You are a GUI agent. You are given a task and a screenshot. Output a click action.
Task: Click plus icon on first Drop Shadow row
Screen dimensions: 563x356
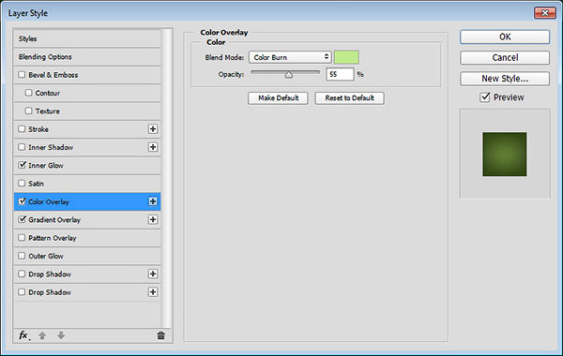153,274
